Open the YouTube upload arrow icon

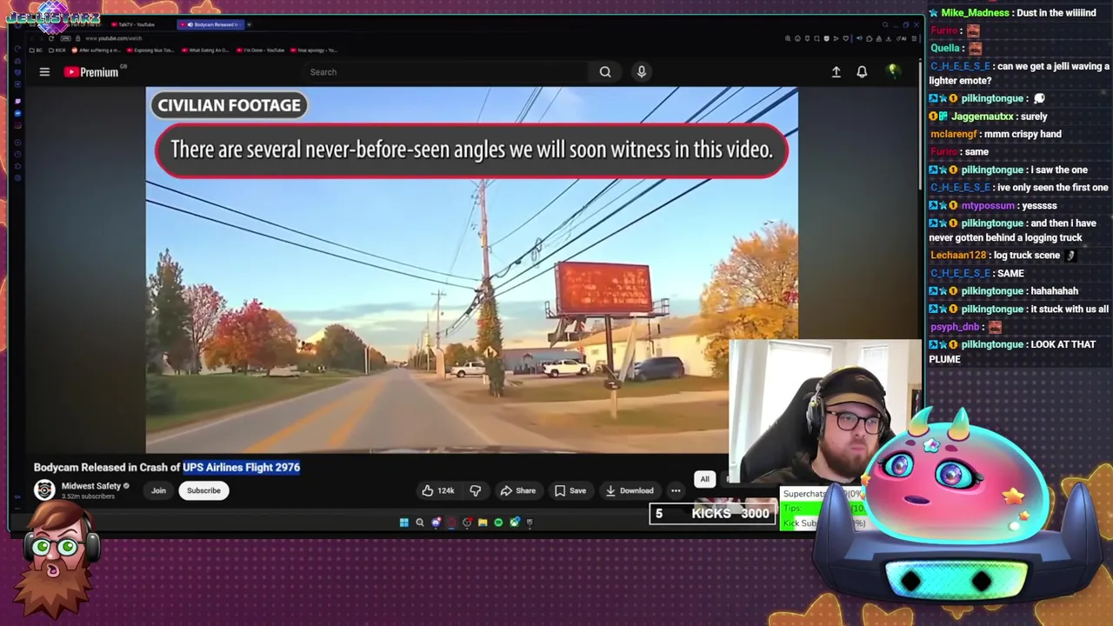pos(836,72)
